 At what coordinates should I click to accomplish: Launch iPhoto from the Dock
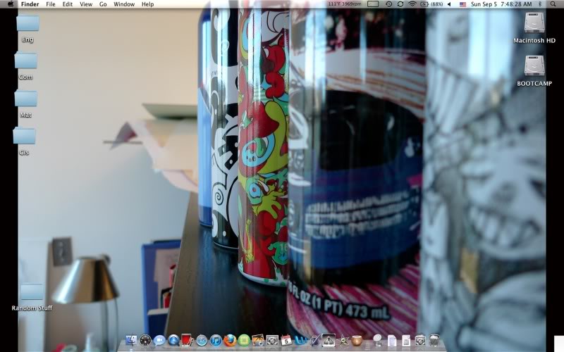tap(258, 340)
